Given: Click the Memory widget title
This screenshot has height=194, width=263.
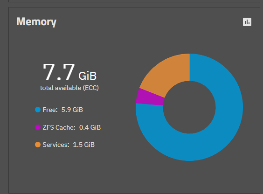Looking at the screenshot, I should pyautogui.click(x=36, y=22).
